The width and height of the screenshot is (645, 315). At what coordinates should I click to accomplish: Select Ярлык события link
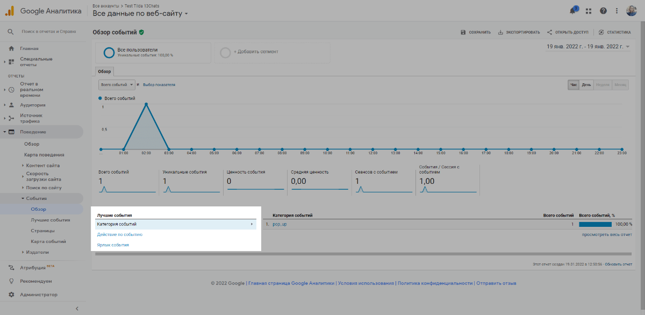[113, 245]
